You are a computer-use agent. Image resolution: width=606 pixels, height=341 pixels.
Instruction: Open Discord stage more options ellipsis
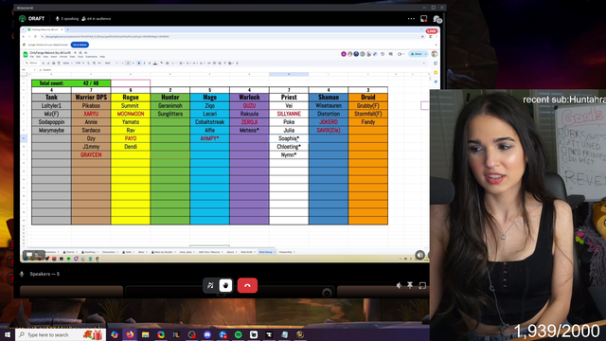coord(411,19)
